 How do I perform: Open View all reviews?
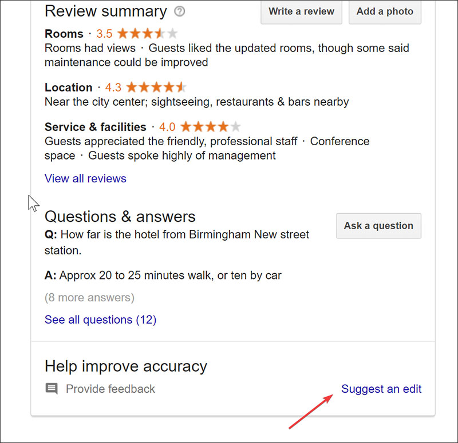(85, 178)
